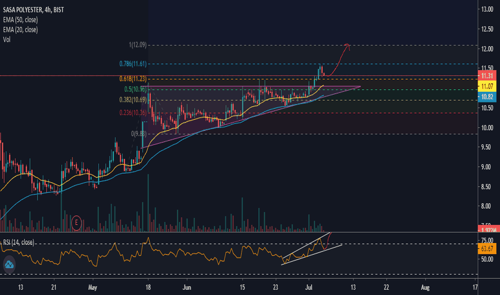Click the 8.00 price axis label
Screen dimensions: 500x295
tap(487, 206)
